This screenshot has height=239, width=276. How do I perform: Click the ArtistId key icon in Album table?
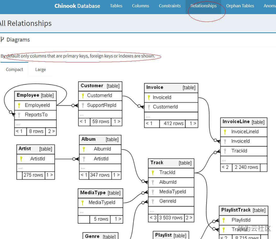[x=84, y=159]
